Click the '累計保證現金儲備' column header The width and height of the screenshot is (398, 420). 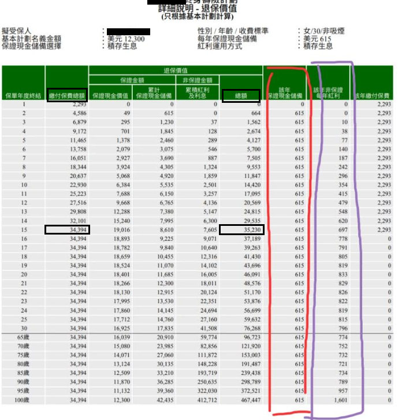154,92
